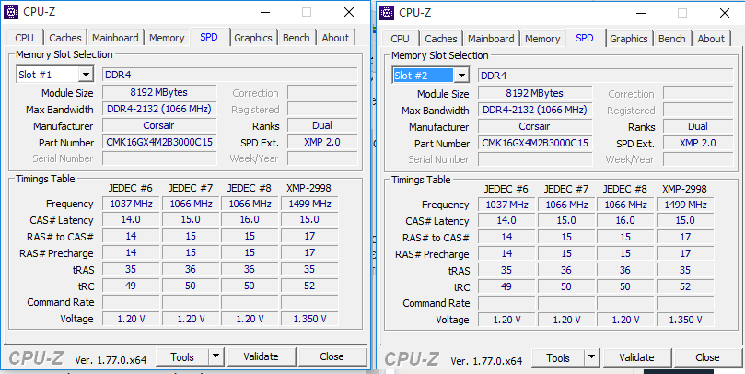Select the SPD tab in left window

(x=209, y=37)
